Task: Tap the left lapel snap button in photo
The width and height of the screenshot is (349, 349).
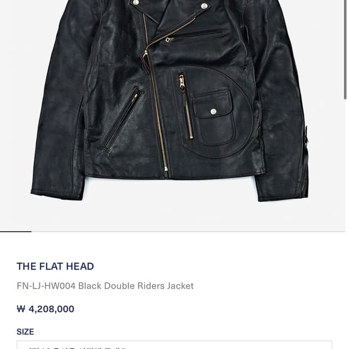Action: (135, 2)
